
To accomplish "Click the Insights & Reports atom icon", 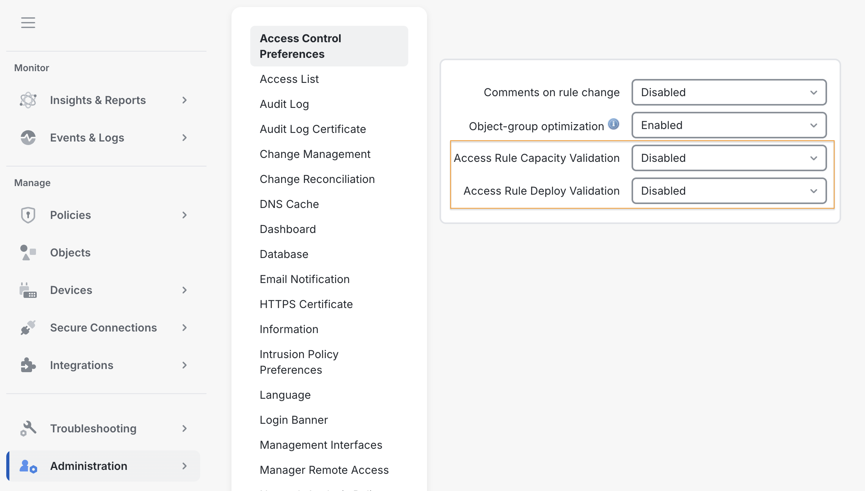I will click(x=28, y=100).
